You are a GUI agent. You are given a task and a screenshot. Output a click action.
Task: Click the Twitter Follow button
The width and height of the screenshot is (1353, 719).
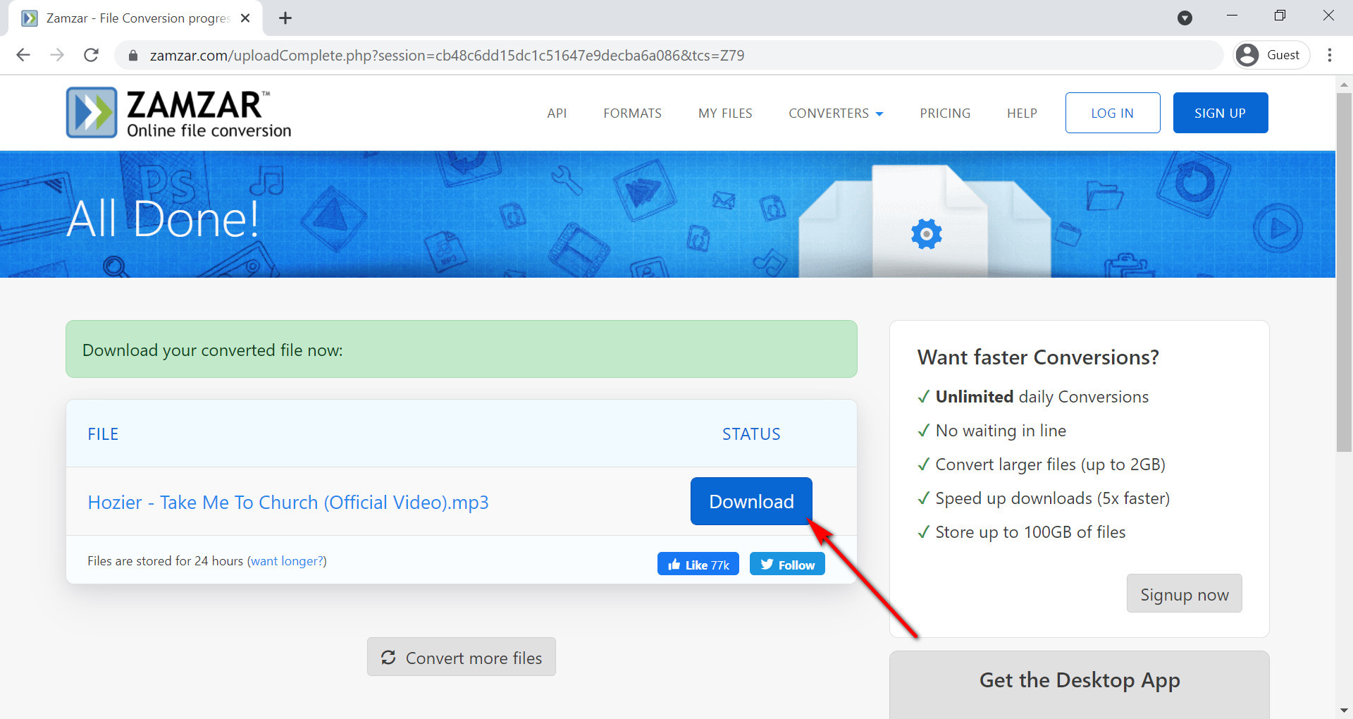(787, 564)
